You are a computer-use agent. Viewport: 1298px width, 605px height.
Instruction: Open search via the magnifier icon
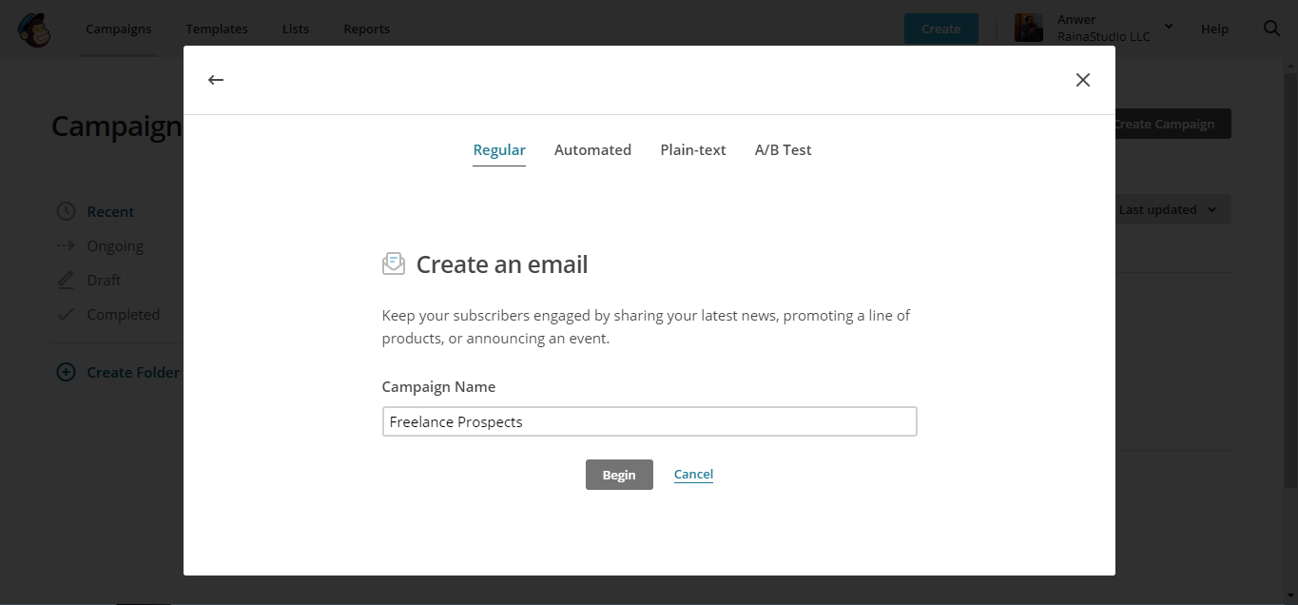(x=1271, y=29)
